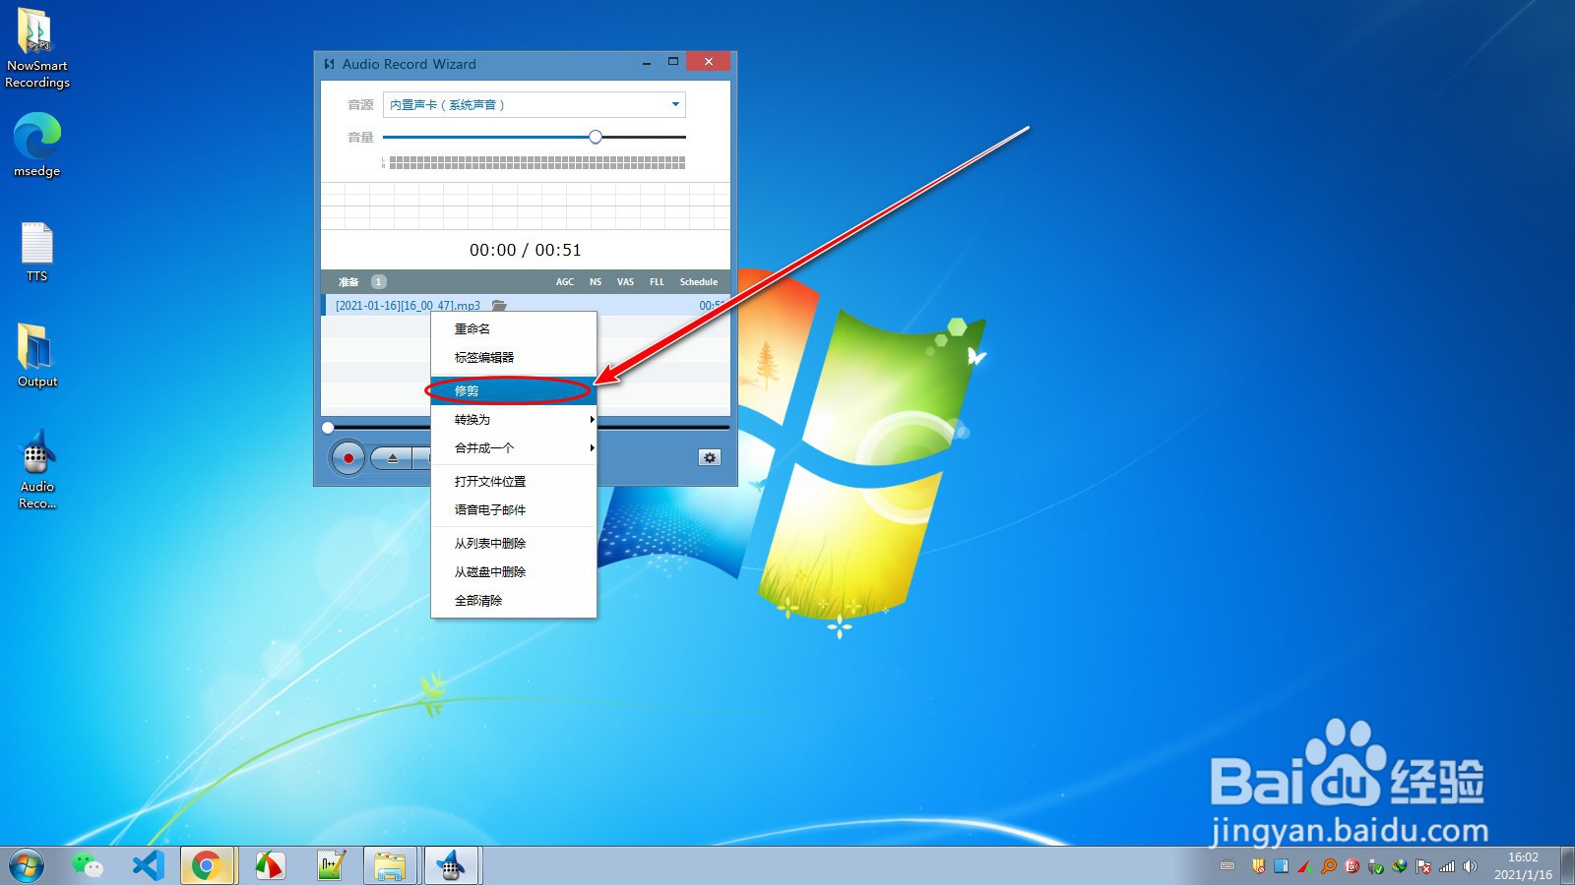Click the red recorder tray icon
Image resolution: width=1575 pixels, height=885 pixels.
(x=1353, y=866)
